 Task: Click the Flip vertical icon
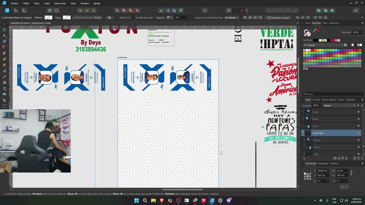click(x=168, y=11)
